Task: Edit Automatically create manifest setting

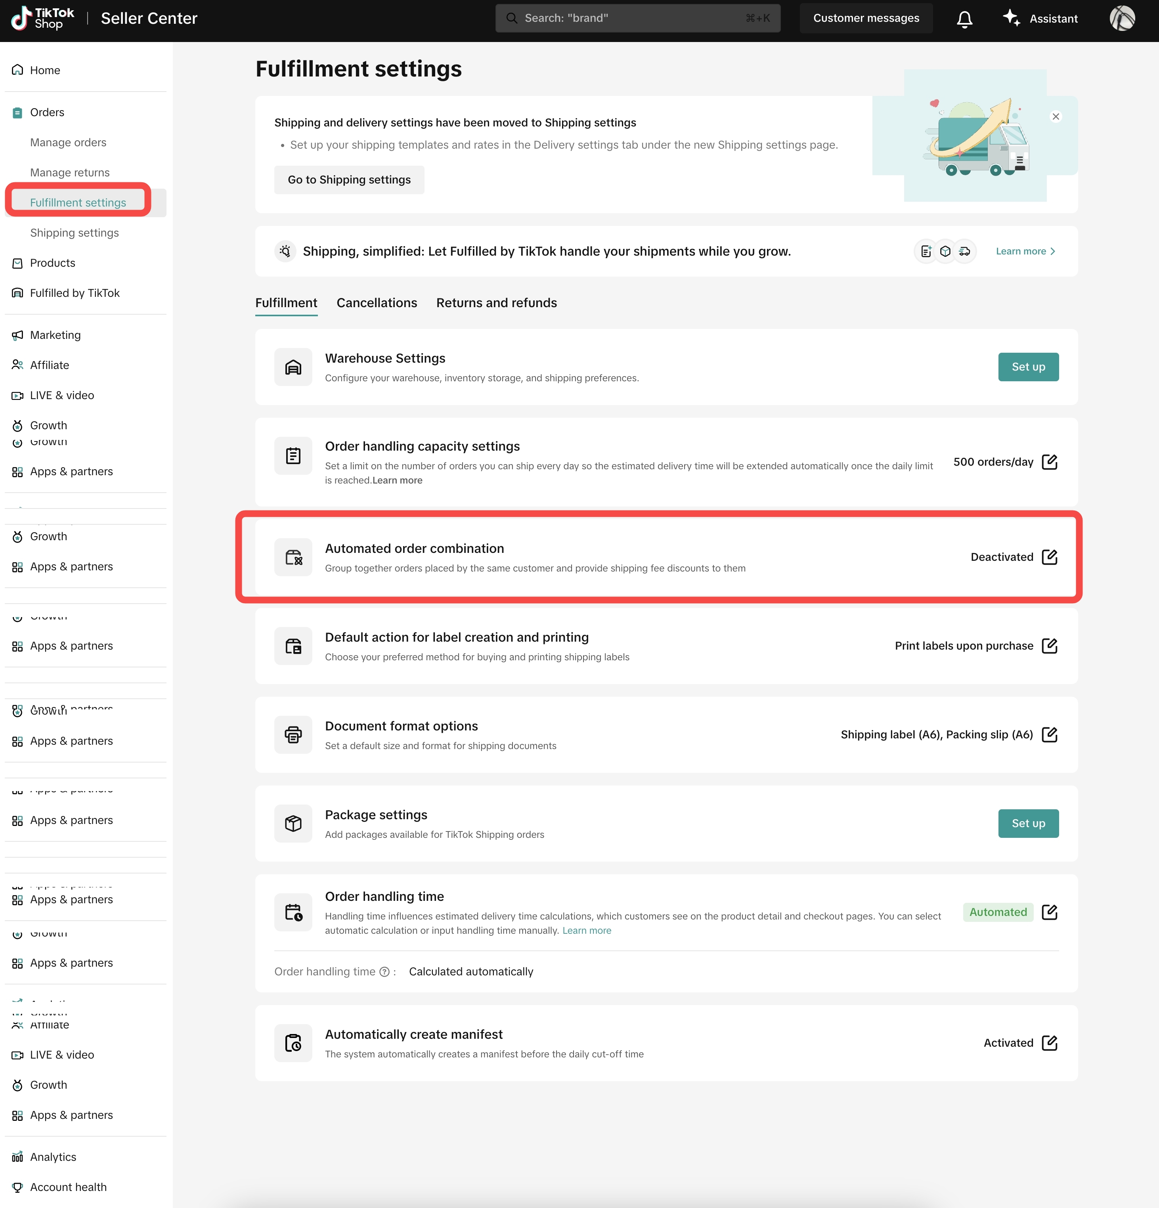Action: [1049, 1043]
